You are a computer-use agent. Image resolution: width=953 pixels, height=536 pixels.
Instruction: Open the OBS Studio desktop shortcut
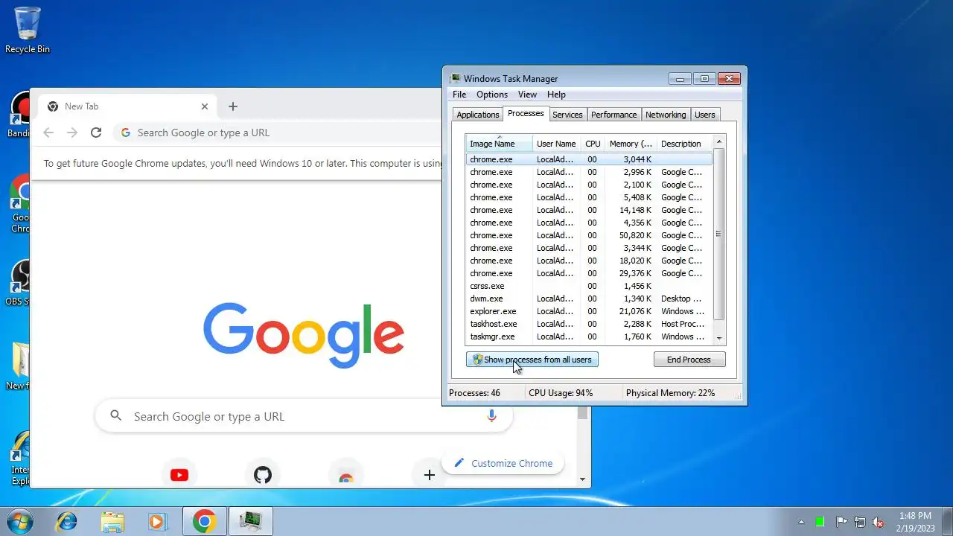point(19,283)
